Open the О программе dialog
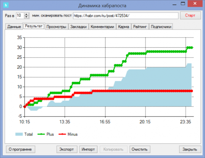This screenshot has width=205, height=158. click(x=22, y=149)
